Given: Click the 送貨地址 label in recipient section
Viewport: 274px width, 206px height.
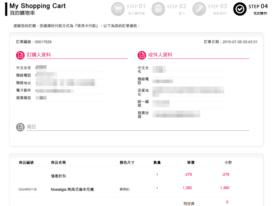Looking at the screenshot, I should click(143, 92).
